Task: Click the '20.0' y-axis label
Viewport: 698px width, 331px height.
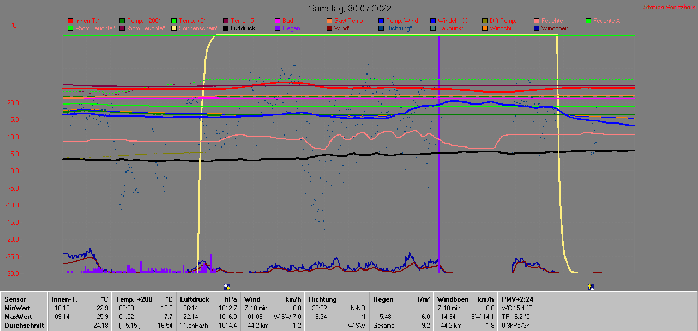Action: click(x=13, y=103)
